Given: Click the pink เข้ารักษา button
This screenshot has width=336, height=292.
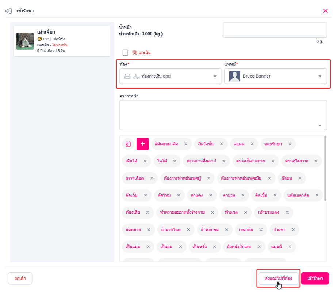Looking at the screenshot, I should pos(315,278).
